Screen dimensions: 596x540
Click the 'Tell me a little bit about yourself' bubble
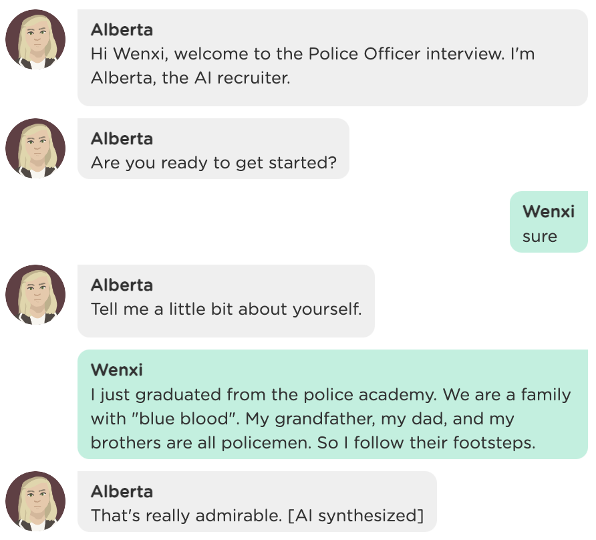(226, 301)
